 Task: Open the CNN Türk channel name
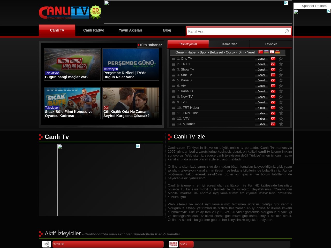click(x=190, y=113)
